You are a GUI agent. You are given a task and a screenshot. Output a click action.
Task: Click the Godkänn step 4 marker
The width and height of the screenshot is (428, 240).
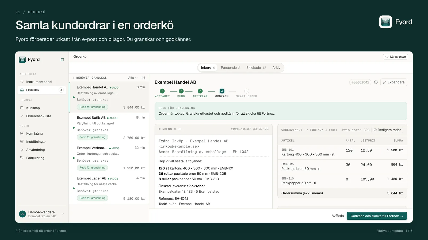coord(222,91)
